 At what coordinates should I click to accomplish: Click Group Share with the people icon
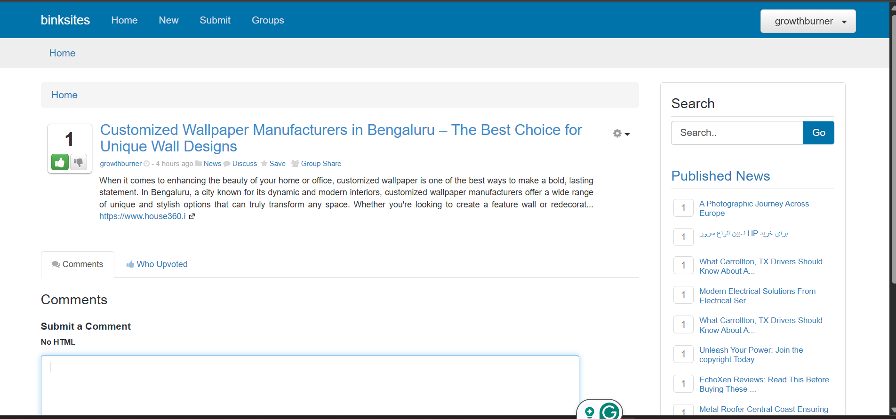tap(316, 164)
